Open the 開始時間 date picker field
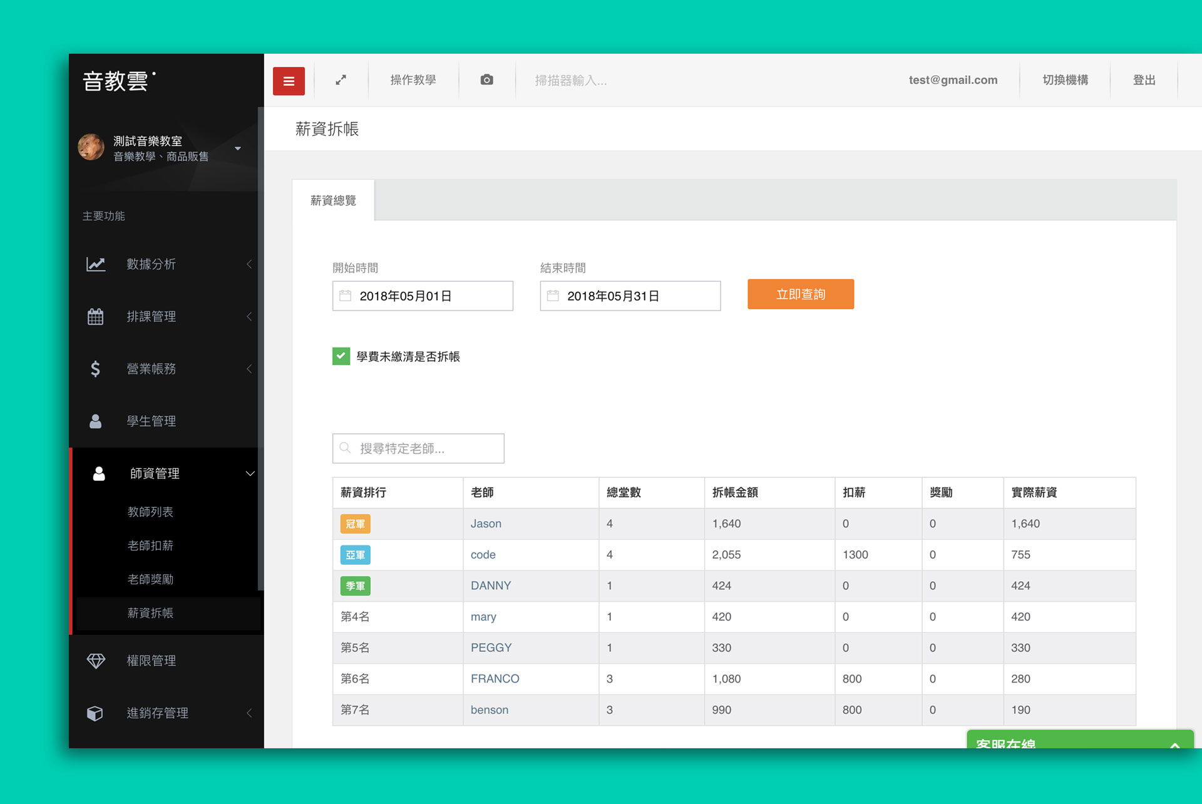 coord(423,296)
